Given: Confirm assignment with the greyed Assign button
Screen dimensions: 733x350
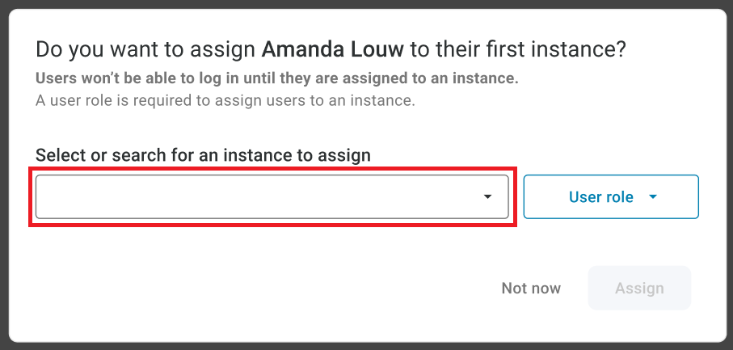Looking at the screenshot, I should click(639, 288).
